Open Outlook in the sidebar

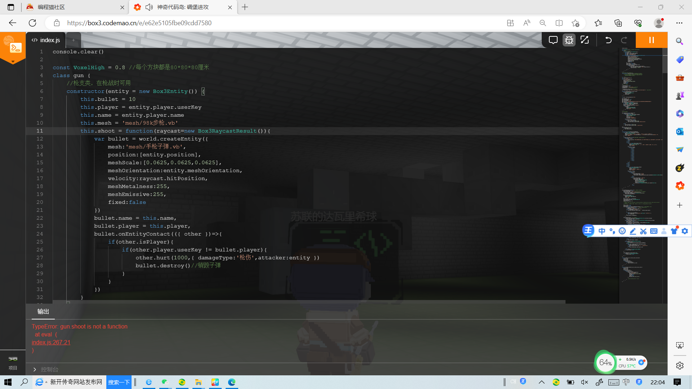(680, 131)
